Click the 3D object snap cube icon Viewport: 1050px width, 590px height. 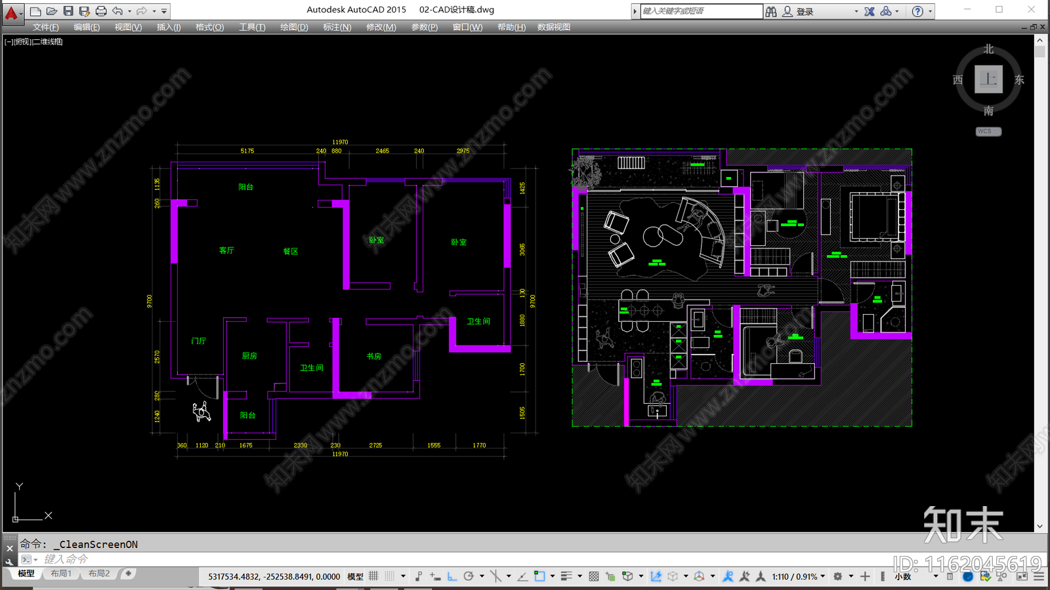[627, 576]
